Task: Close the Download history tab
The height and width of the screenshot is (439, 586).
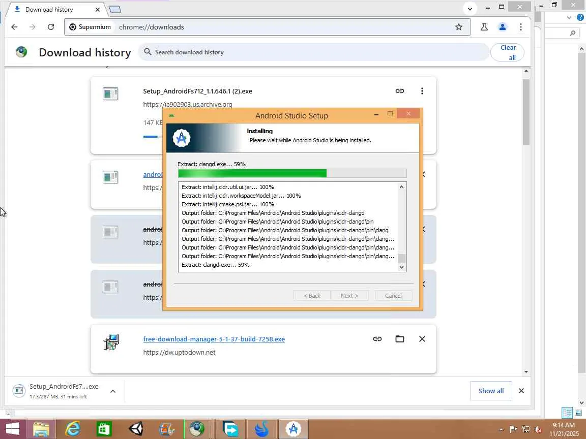Action: coord(98,10)
